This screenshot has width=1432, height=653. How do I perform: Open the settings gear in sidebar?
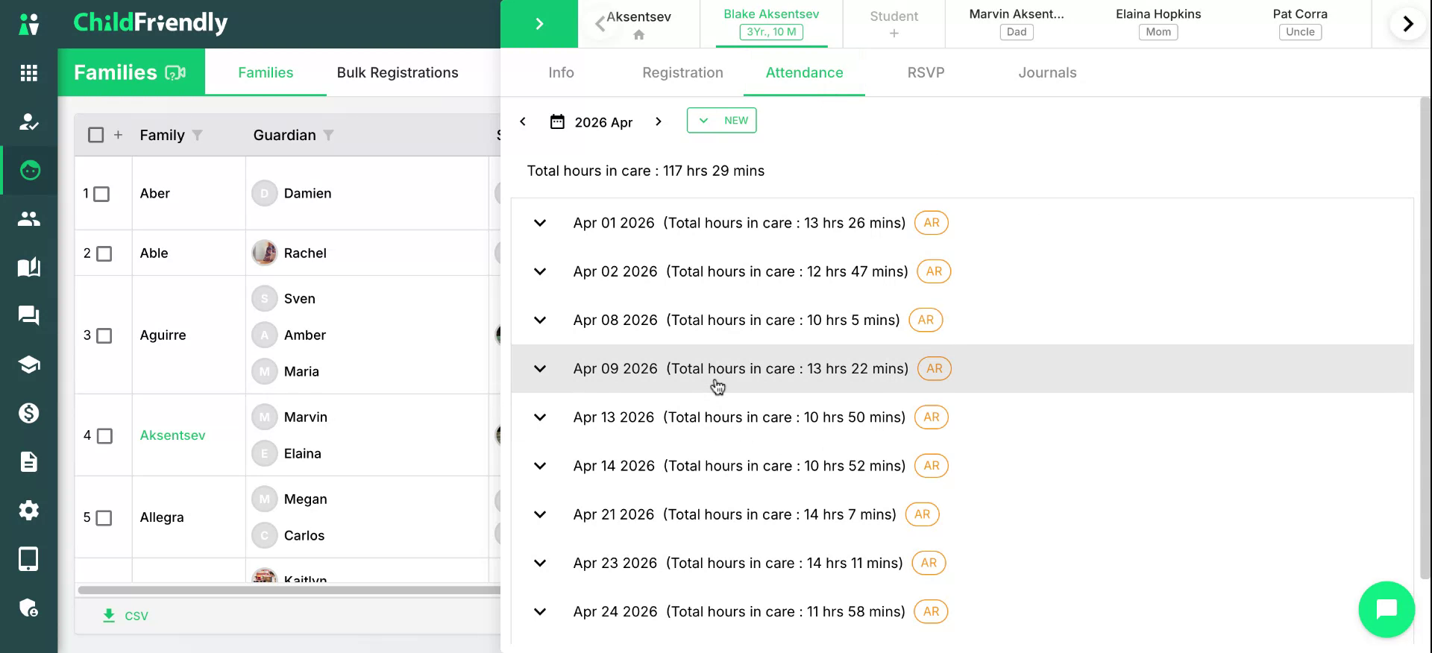(x=28, y=511)
